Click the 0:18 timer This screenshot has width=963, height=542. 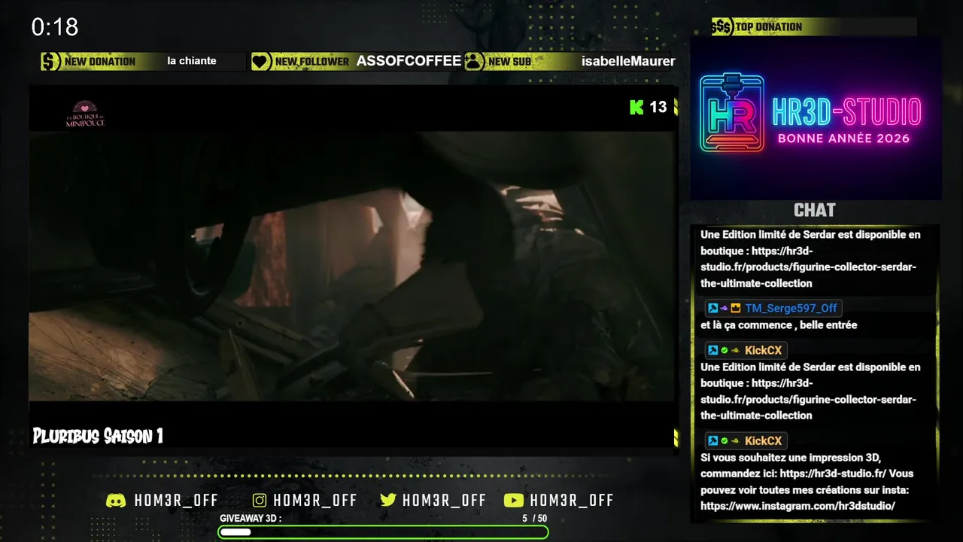[x=55, y=28]
